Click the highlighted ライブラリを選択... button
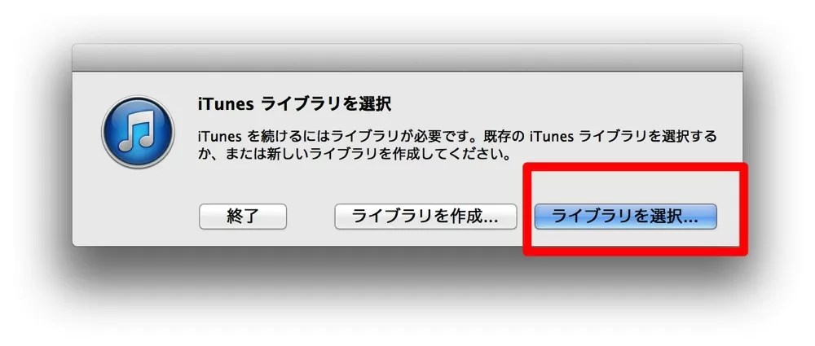815x346 pixels. click(x=625, y=217)
